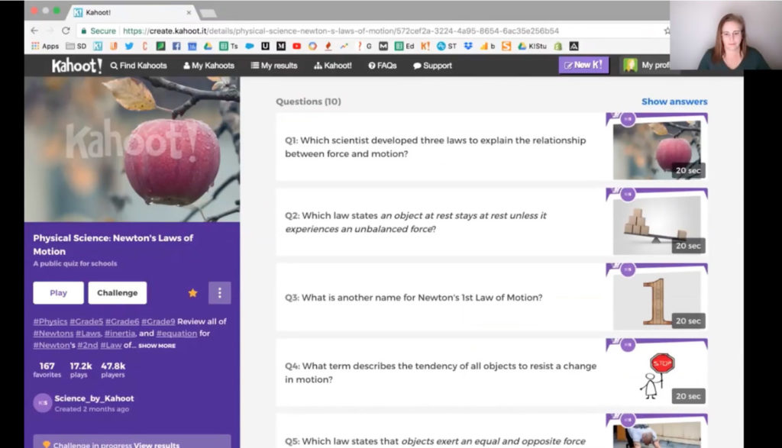782x448 pixels.
Task: Open the Dropbox bookmark icon
Action: coord(468,46)
